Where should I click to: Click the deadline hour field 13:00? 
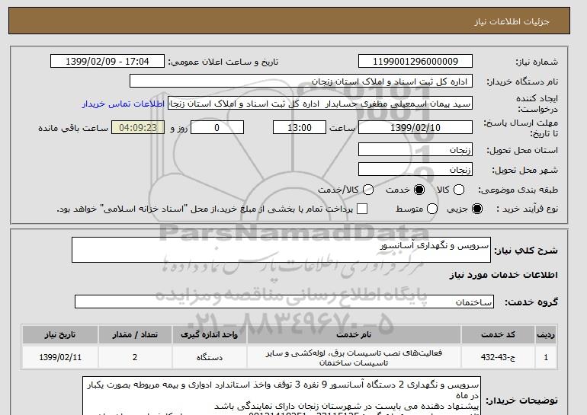click(x=300, y=127)
